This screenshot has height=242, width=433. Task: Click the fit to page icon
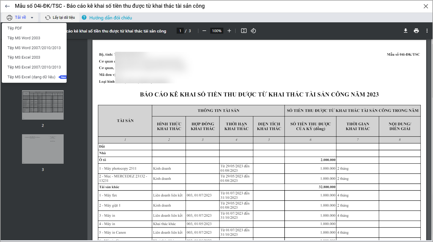pos(244,31)
